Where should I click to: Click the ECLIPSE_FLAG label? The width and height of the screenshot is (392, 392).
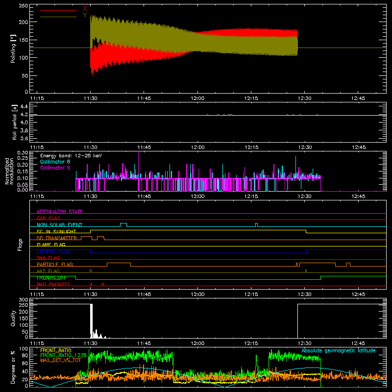click(53, 251)
